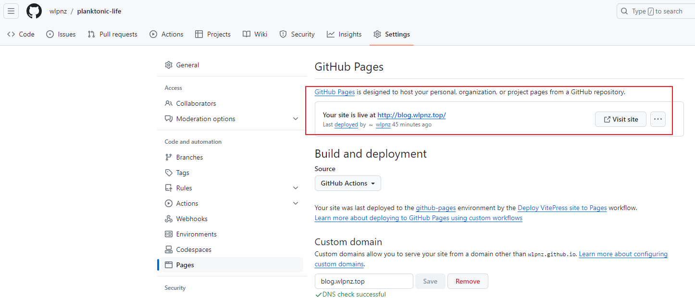
Task: Open the GitHub Actions source dropdown
Action: (348, 183)
